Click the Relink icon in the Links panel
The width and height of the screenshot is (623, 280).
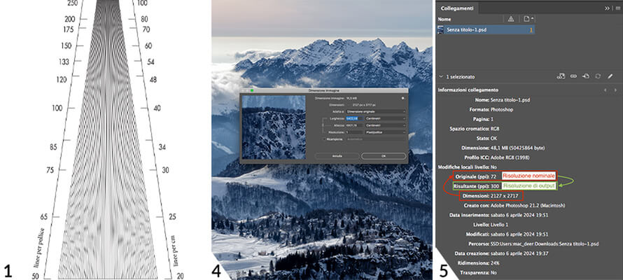[x=573, y=76]
